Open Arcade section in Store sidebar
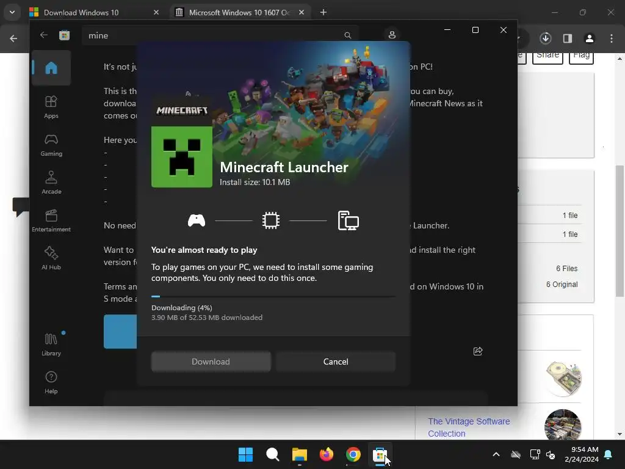625x469 pixels. (51, 183)
